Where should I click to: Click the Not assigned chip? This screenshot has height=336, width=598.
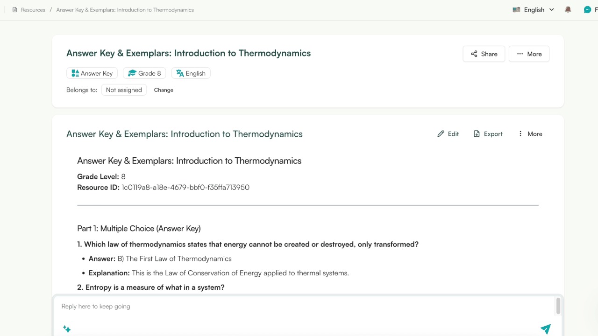pyautogui.click(x=124, y=90)
